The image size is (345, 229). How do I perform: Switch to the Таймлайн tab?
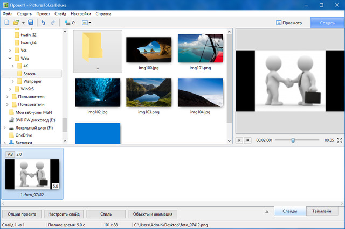coord(325,212)
